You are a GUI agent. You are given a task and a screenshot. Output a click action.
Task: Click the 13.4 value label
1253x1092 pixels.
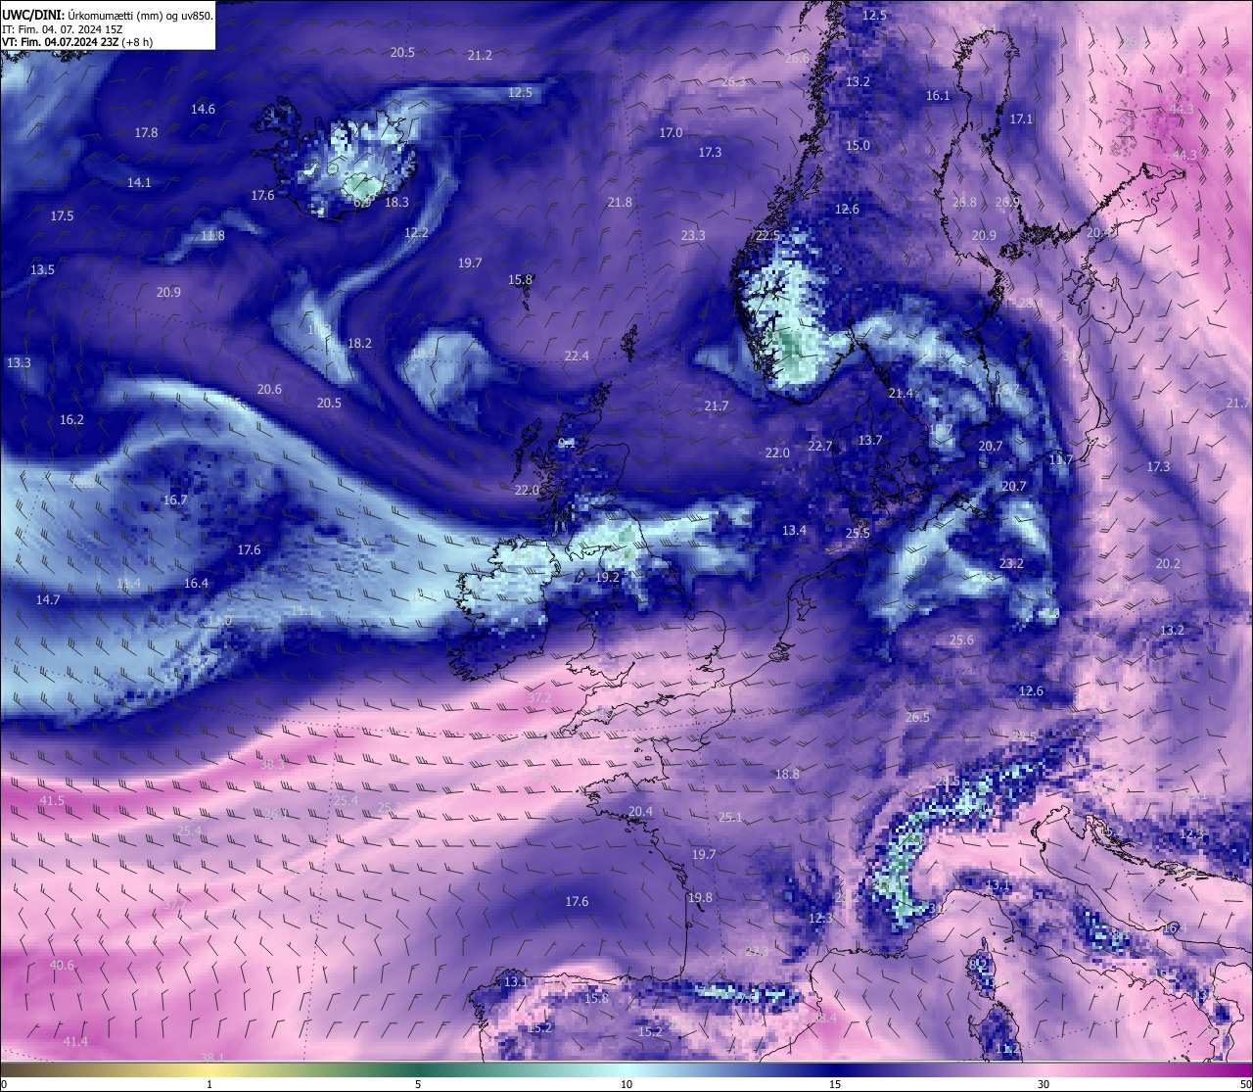click(794, 531)
